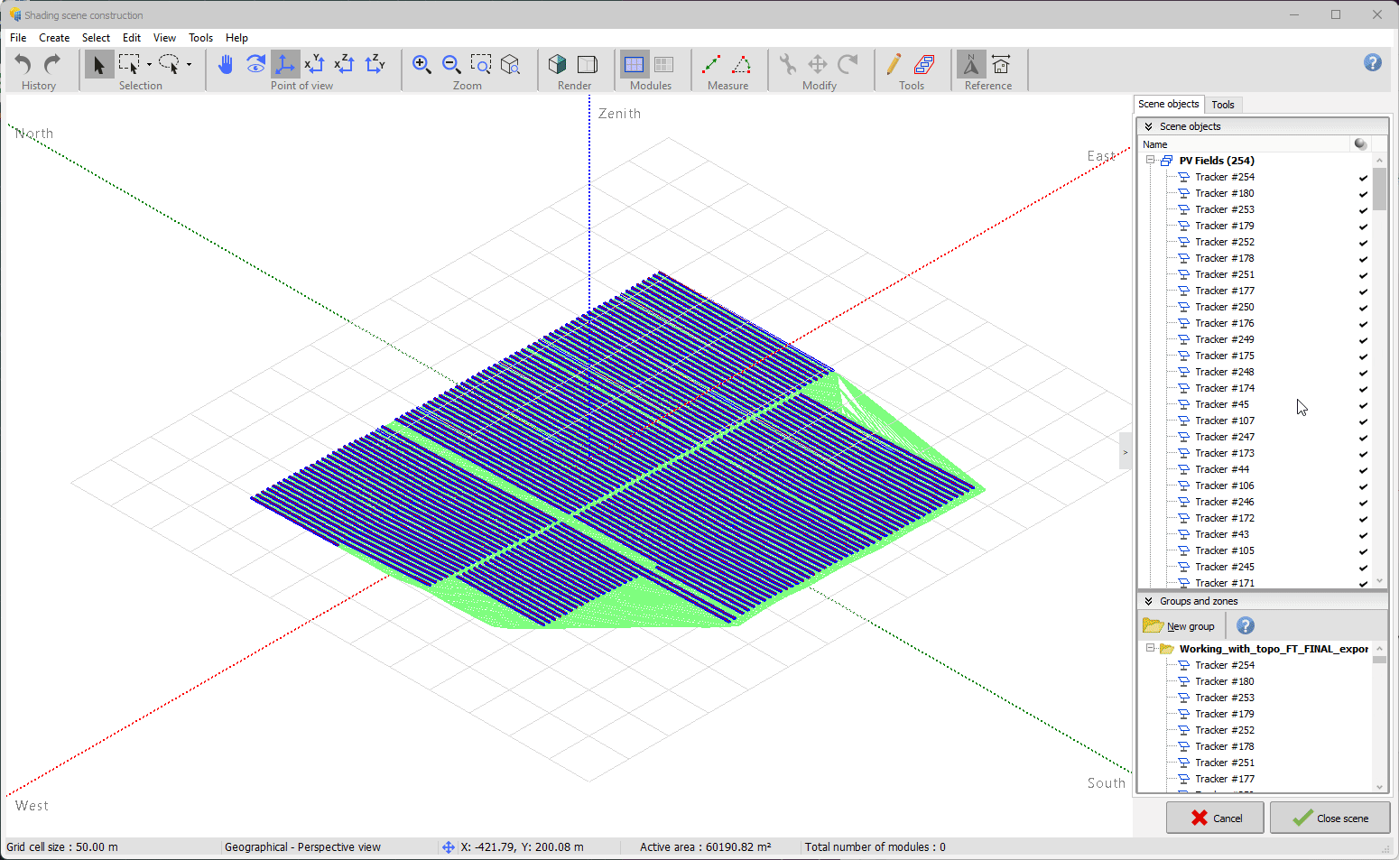This screenshot has height=860, width=1399.
Task: Toggle the checkmark for Tracker #179
Action: (1363, 227)
